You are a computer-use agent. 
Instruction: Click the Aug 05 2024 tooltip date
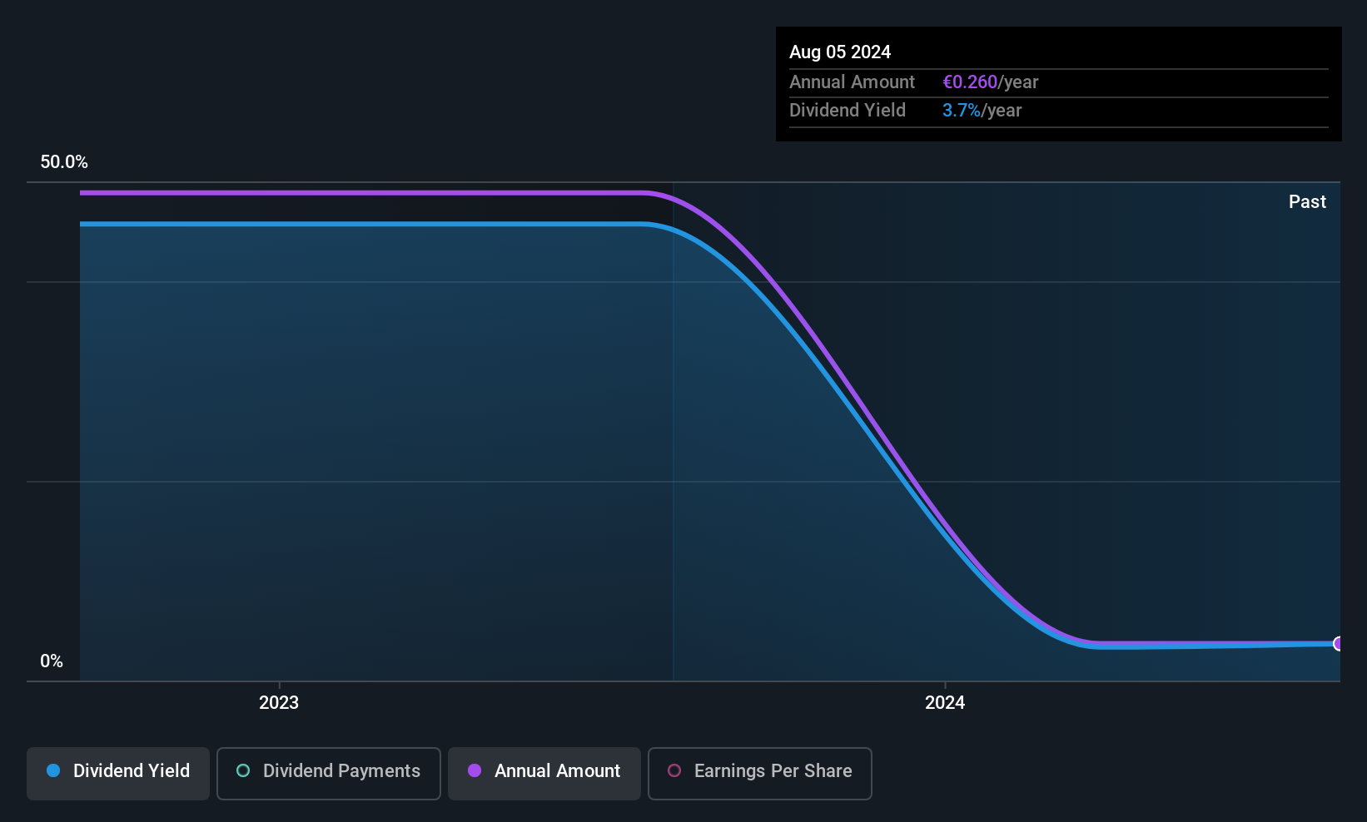click(840, 52)
